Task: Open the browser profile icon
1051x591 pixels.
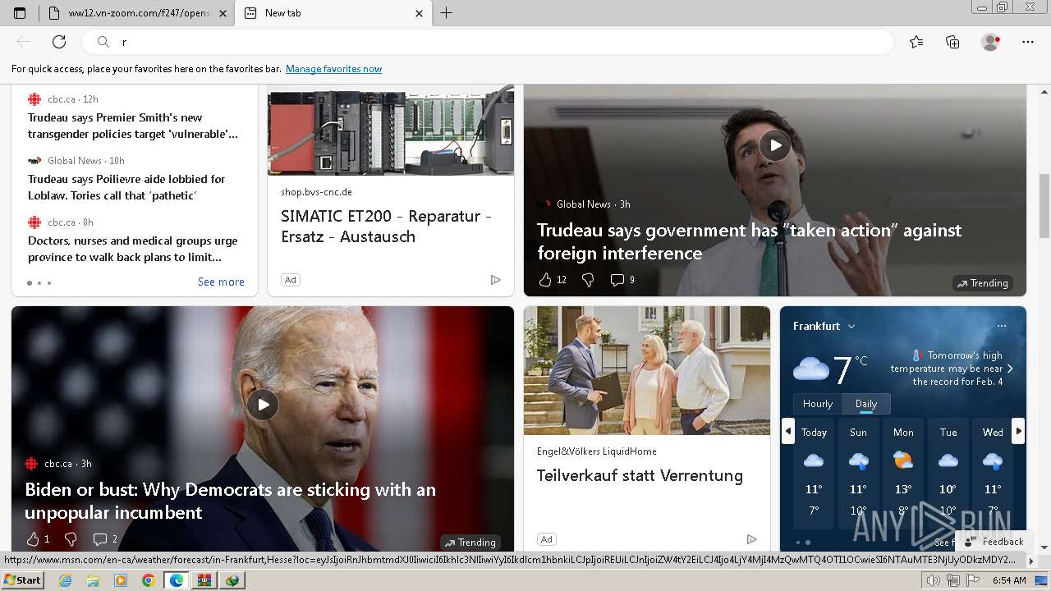Action: (x=990, y=42)
